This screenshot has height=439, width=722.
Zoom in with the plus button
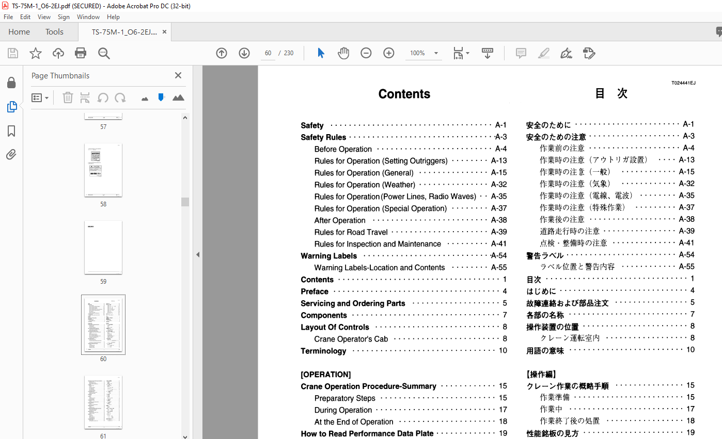(389, 53)
